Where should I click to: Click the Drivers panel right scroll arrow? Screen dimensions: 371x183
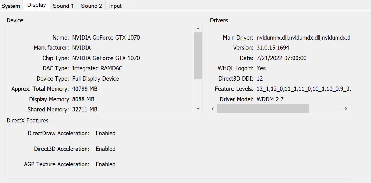346,109
